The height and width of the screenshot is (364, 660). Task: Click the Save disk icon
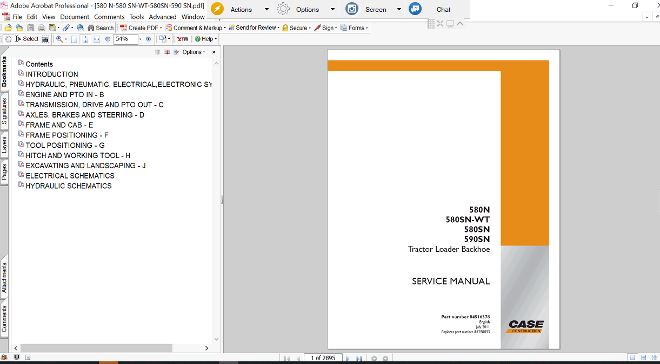[31, 28]
